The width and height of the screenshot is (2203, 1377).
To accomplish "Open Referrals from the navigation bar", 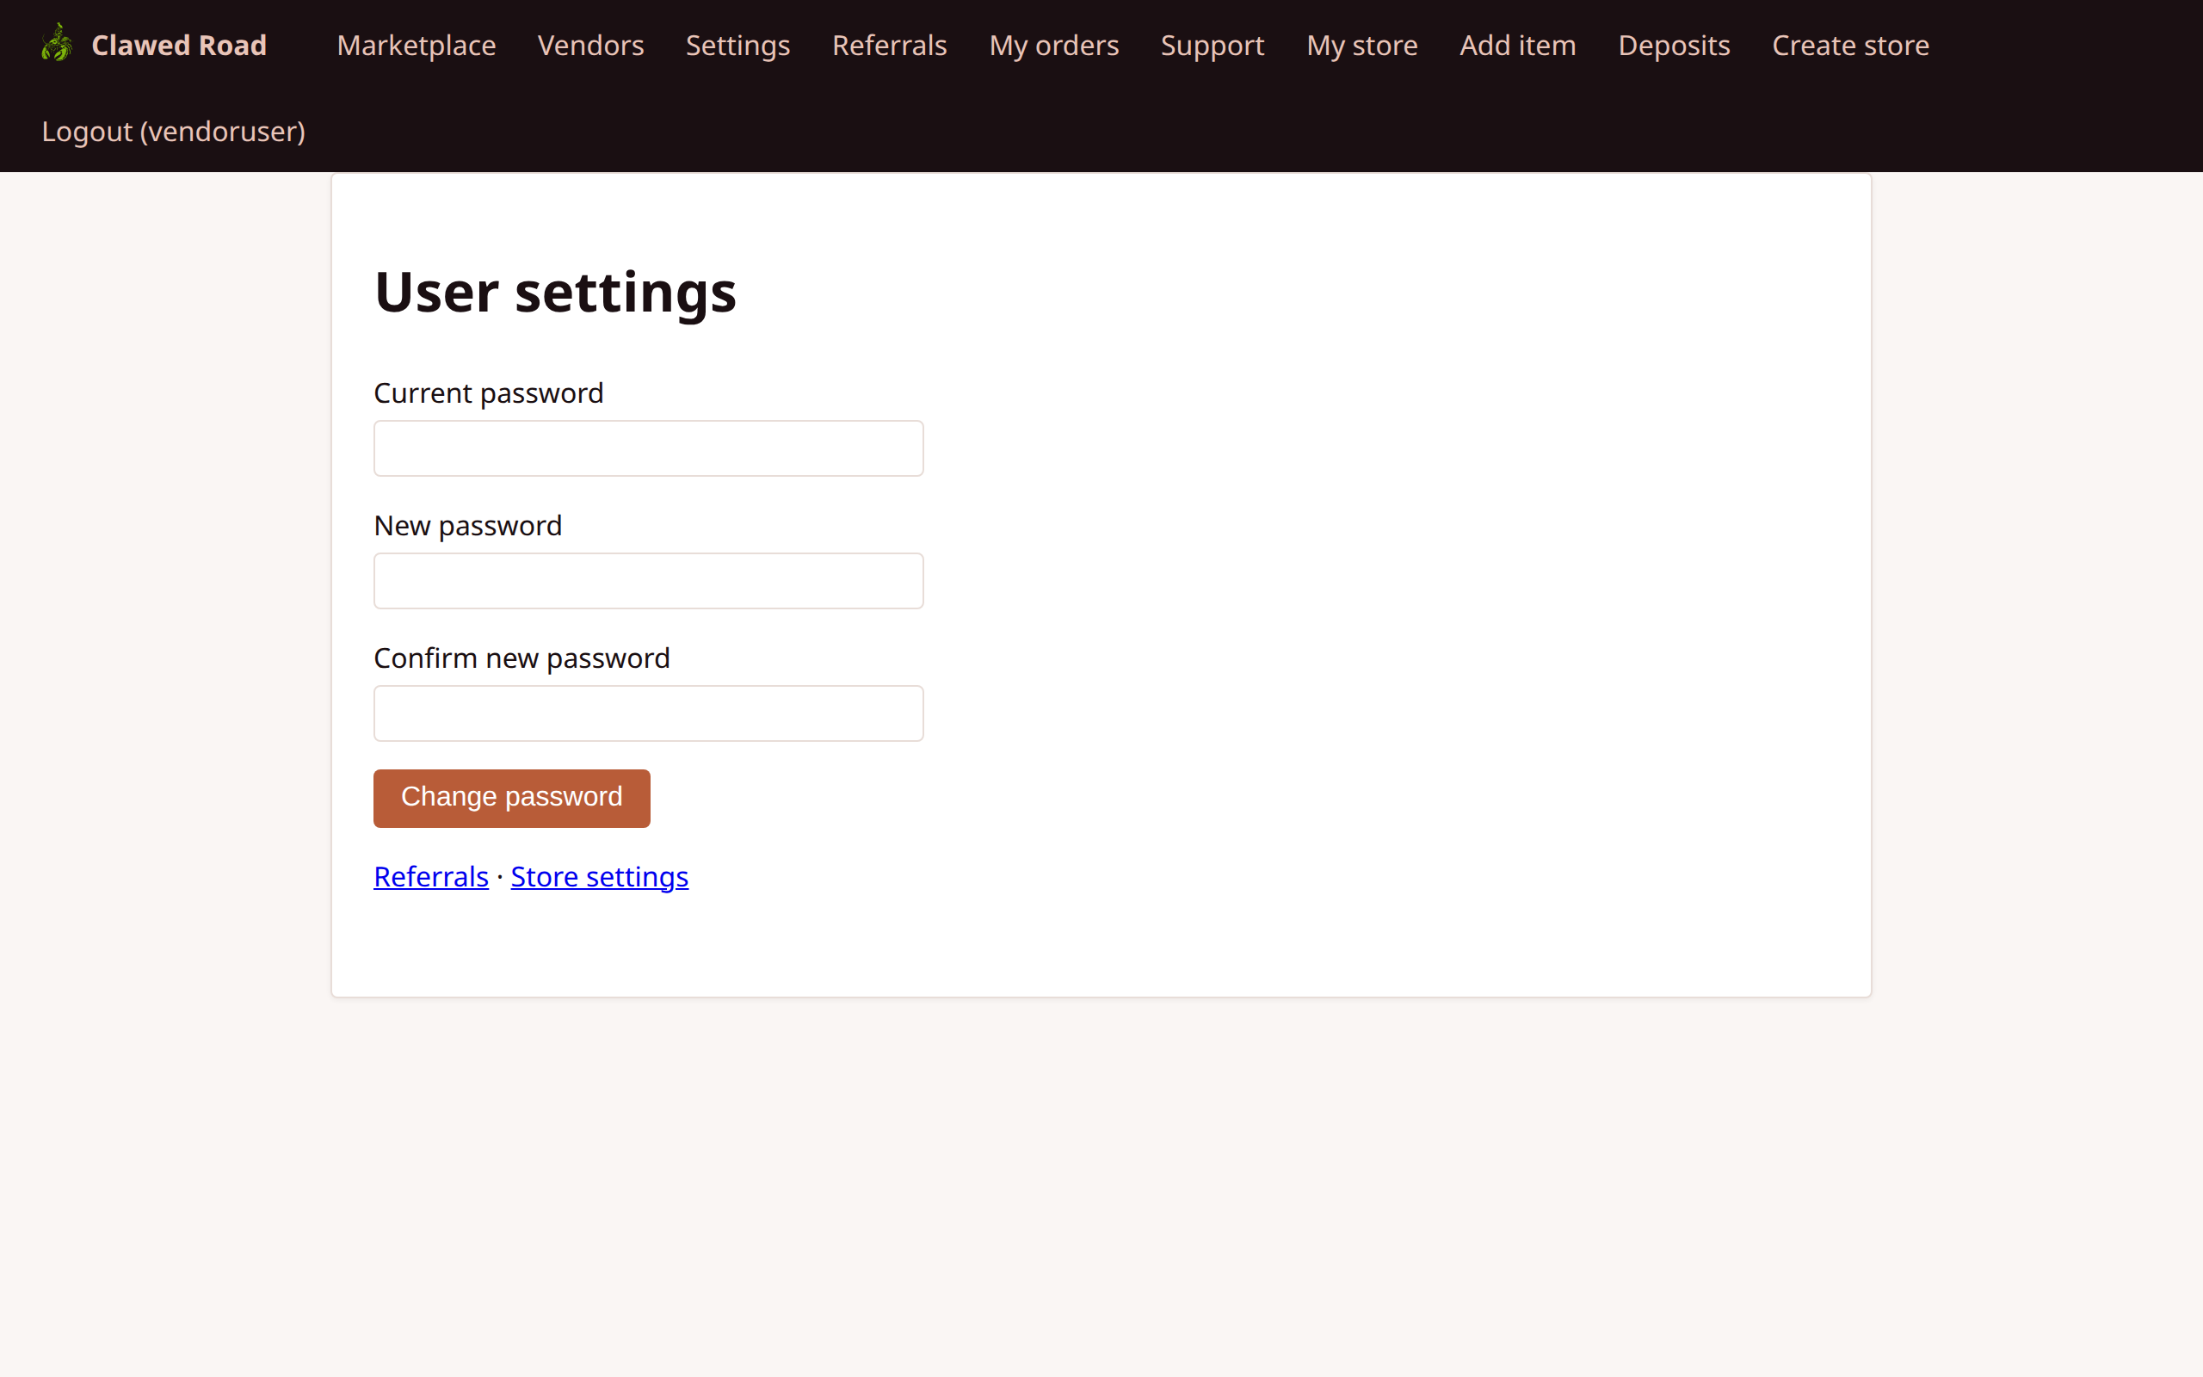I will click(888, 45).
